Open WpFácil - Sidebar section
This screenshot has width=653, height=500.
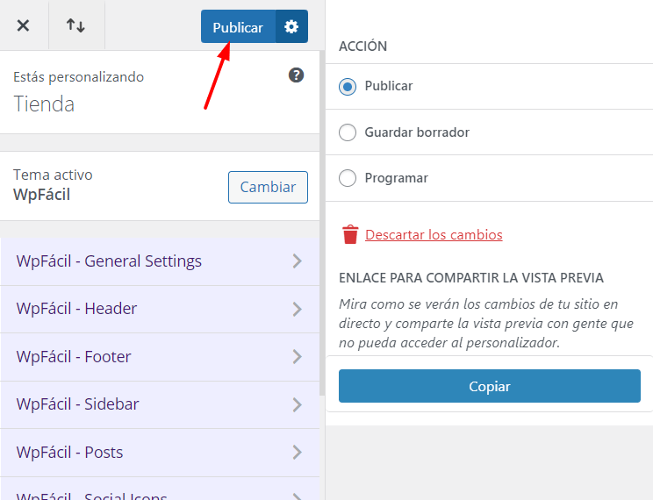pos(160,404)
